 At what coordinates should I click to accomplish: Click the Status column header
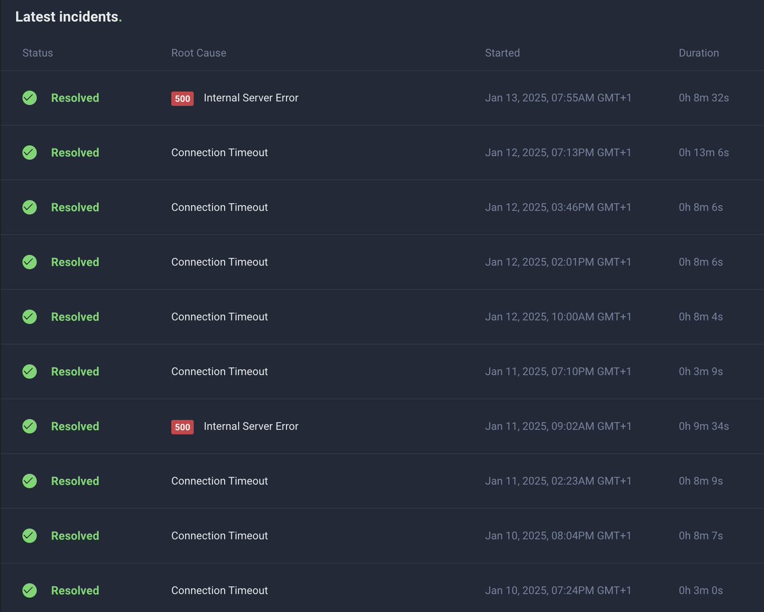click(x=38, y=53)
